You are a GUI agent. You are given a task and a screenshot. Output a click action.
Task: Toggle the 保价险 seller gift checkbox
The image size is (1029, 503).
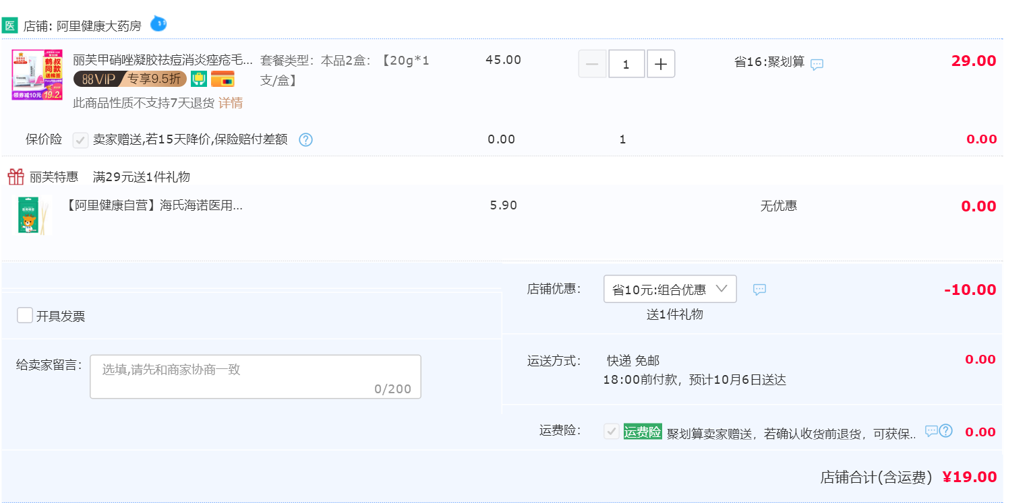point(80,140)
